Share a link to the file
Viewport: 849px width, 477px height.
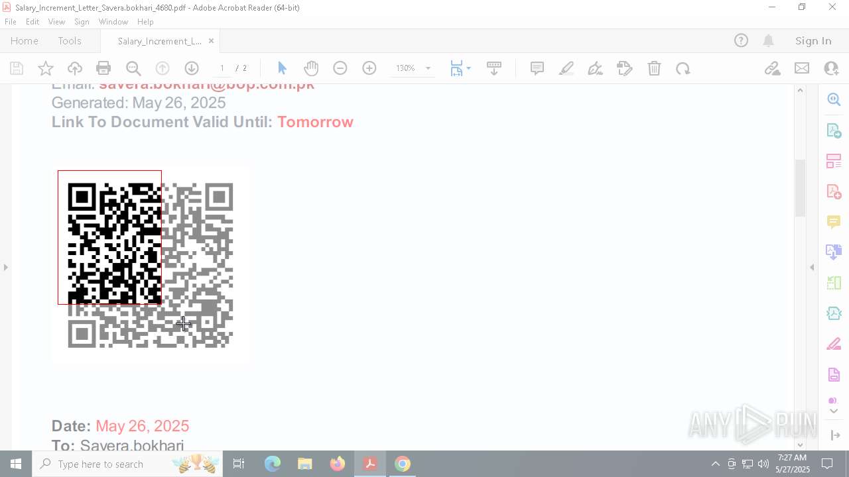click(772, 68)
